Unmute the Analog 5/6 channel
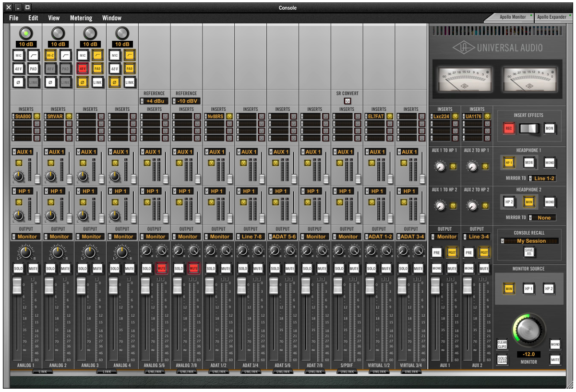 pyautogui.click(x=161, y=268)
